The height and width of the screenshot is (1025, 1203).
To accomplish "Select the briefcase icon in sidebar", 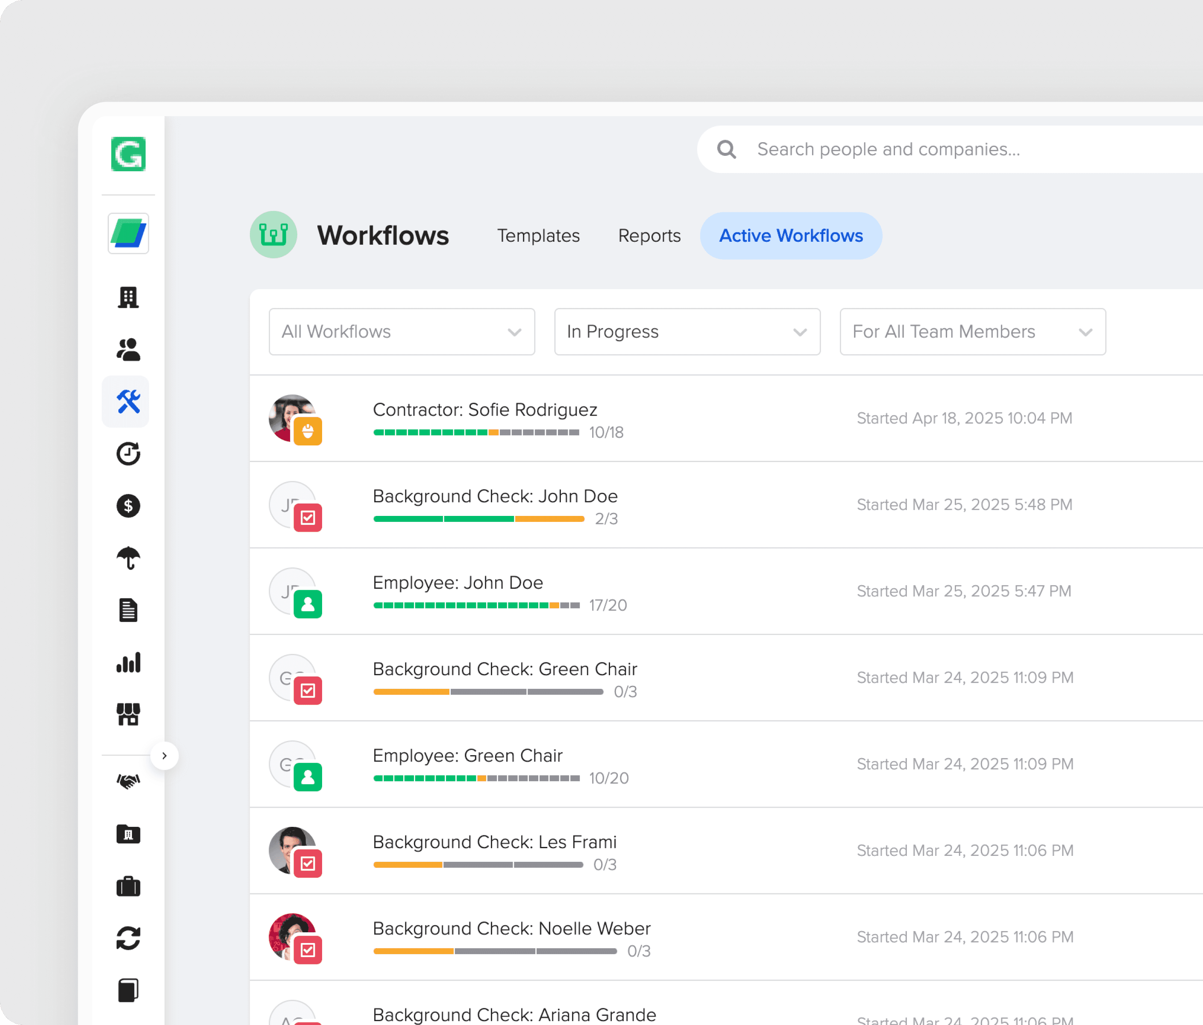I will pyautogui.click(x=128, y=886).
